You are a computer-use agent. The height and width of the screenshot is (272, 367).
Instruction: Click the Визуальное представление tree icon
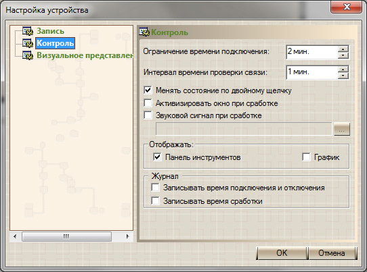(28, 55)
